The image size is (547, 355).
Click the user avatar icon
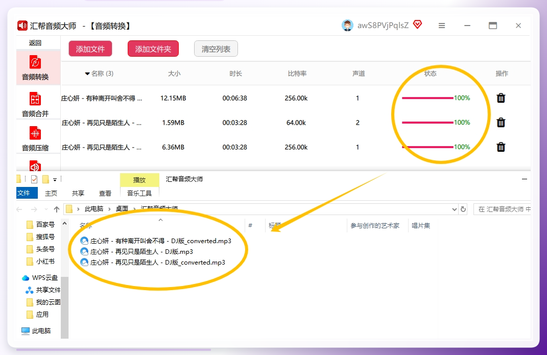click(x=347, y=26)
